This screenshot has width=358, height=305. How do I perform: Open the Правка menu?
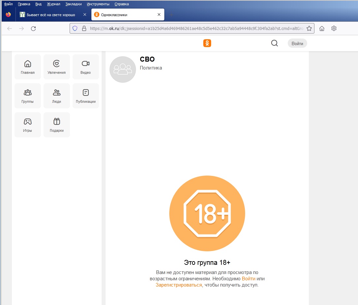click(24, 4)
